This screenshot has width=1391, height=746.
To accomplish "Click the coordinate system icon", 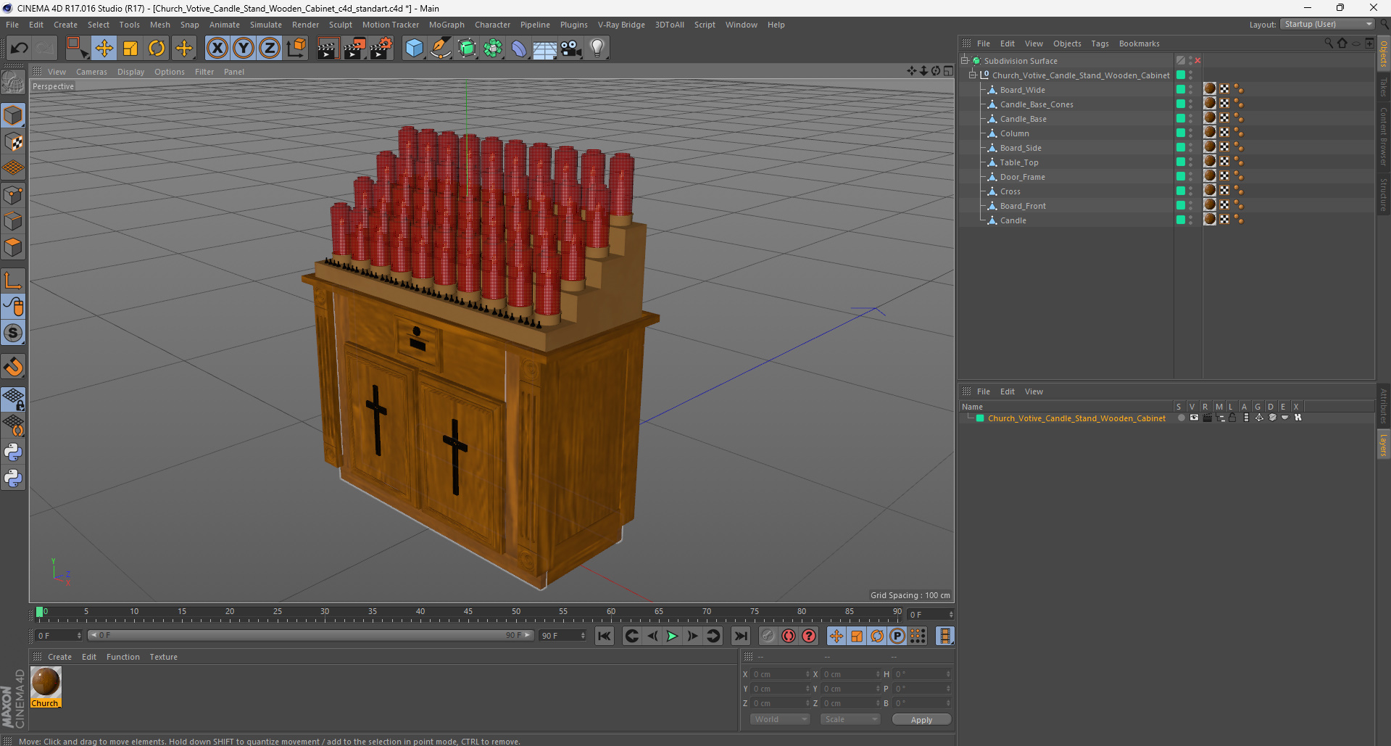I will click(296, 48).
